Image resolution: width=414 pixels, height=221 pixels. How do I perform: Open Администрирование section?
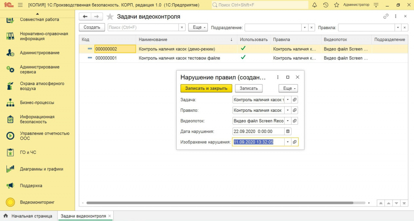click(37, 53)
